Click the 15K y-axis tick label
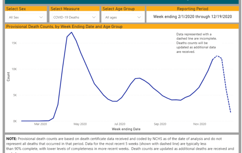The height and width of the screenshot is (153, 242). [14, 43]
